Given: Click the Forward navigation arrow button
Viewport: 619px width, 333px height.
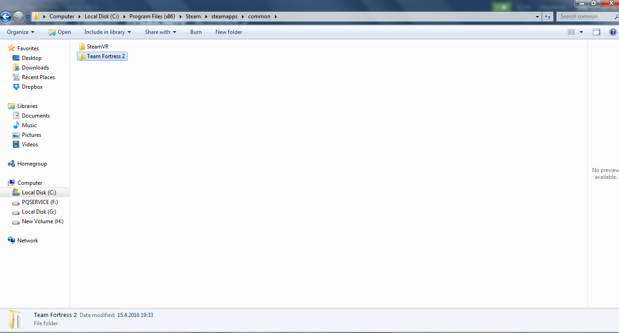Looking at the screenshot, I should click(18, 17).
